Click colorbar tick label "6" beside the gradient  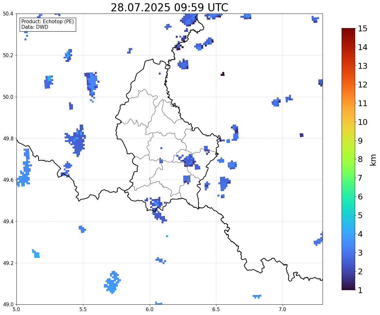point(360,197)
